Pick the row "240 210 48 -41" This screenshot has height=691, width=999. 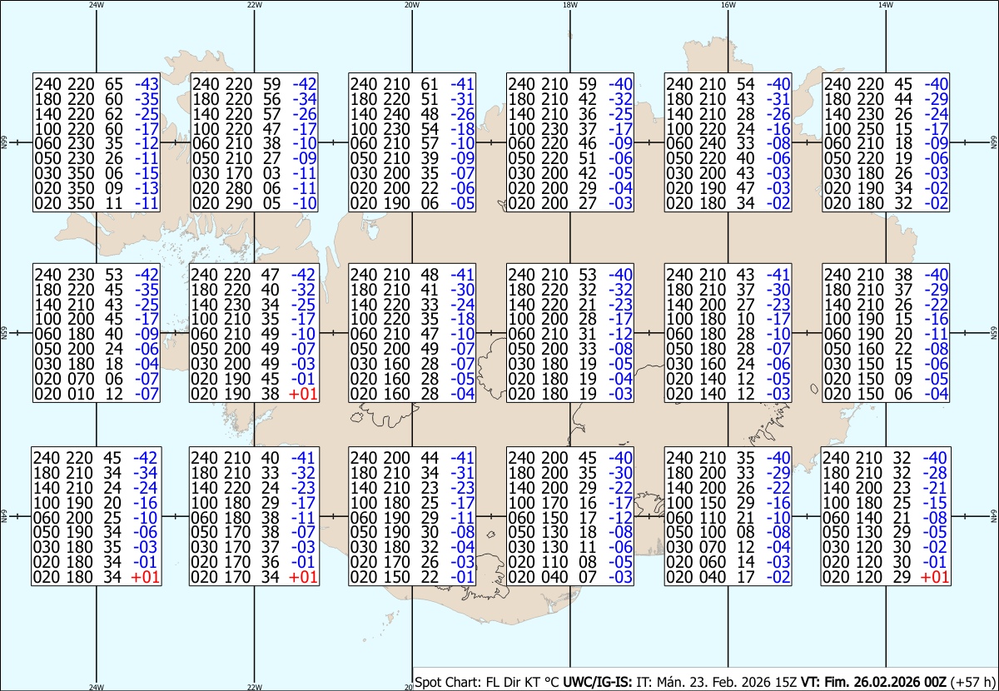413,276
